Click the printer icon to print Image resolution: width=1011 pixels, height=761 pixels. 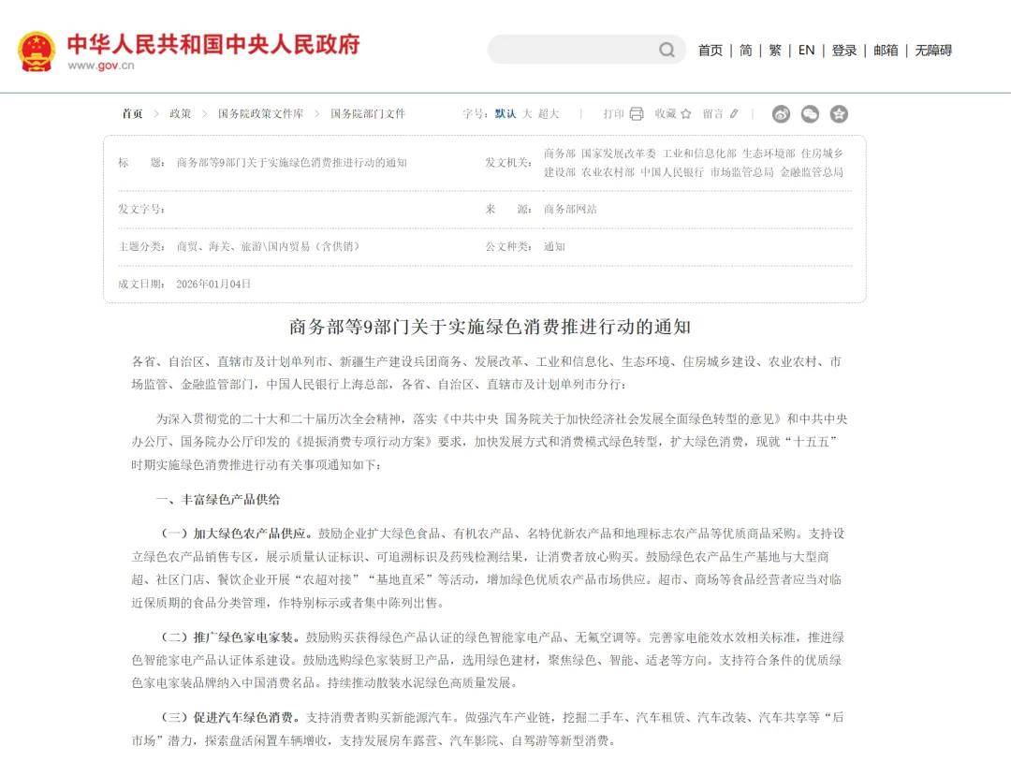pos(637,113)
